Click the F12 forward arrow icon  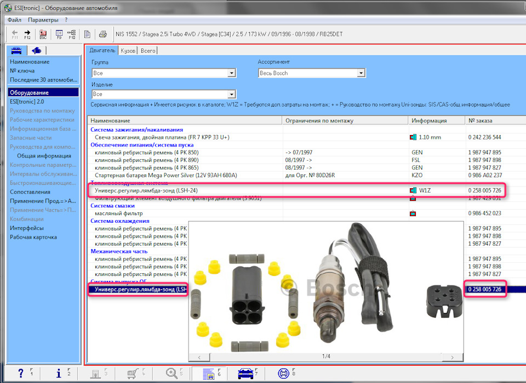click(27, 34)
